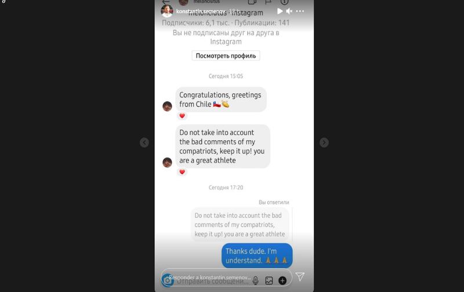Click the heart reaction under great athlete message
Viewport: 464px width, 292px height.
click(x=182, y=171)
